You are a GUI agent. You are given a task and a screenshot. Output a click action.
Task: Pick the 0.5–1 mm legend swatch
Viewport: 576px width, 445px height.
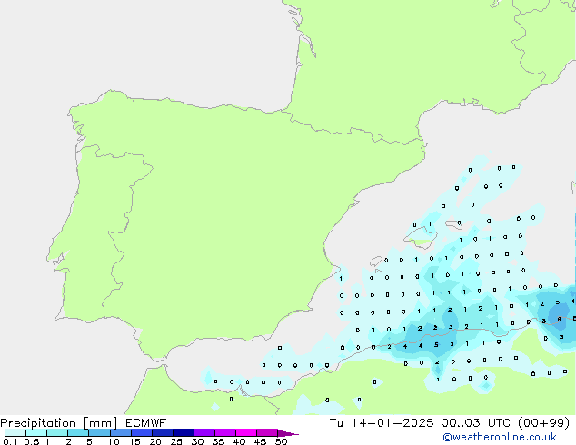point(36,433)
